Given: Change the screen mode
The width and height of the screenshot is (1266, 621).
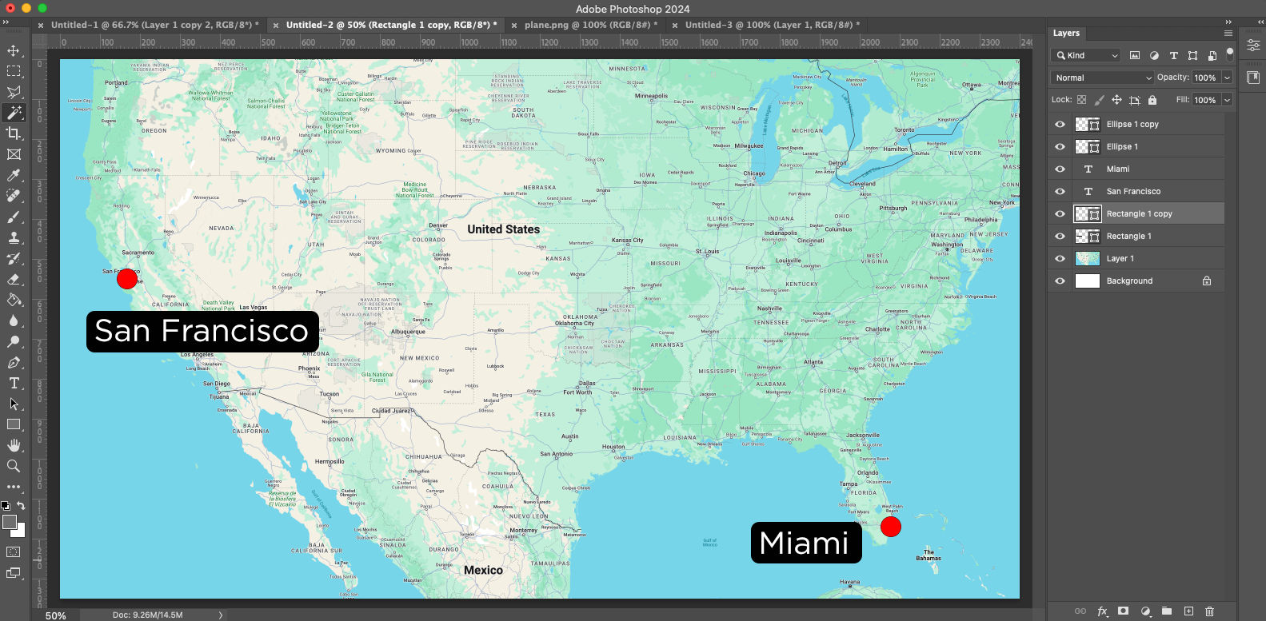Looking at the screenshot, I should (x=14, y=572).
